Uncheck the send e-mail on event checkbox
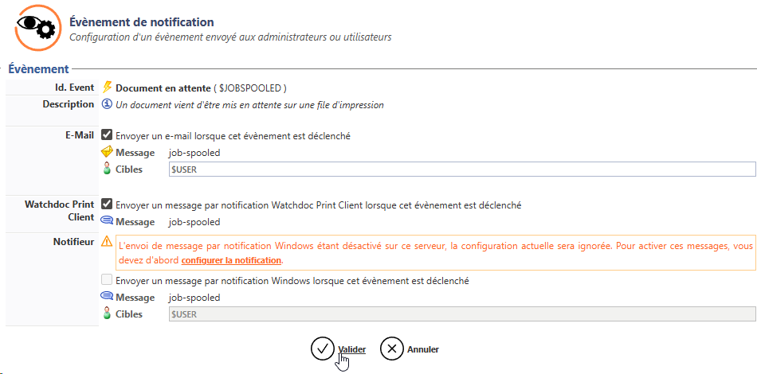757x374 pixels. coord(107,136)
